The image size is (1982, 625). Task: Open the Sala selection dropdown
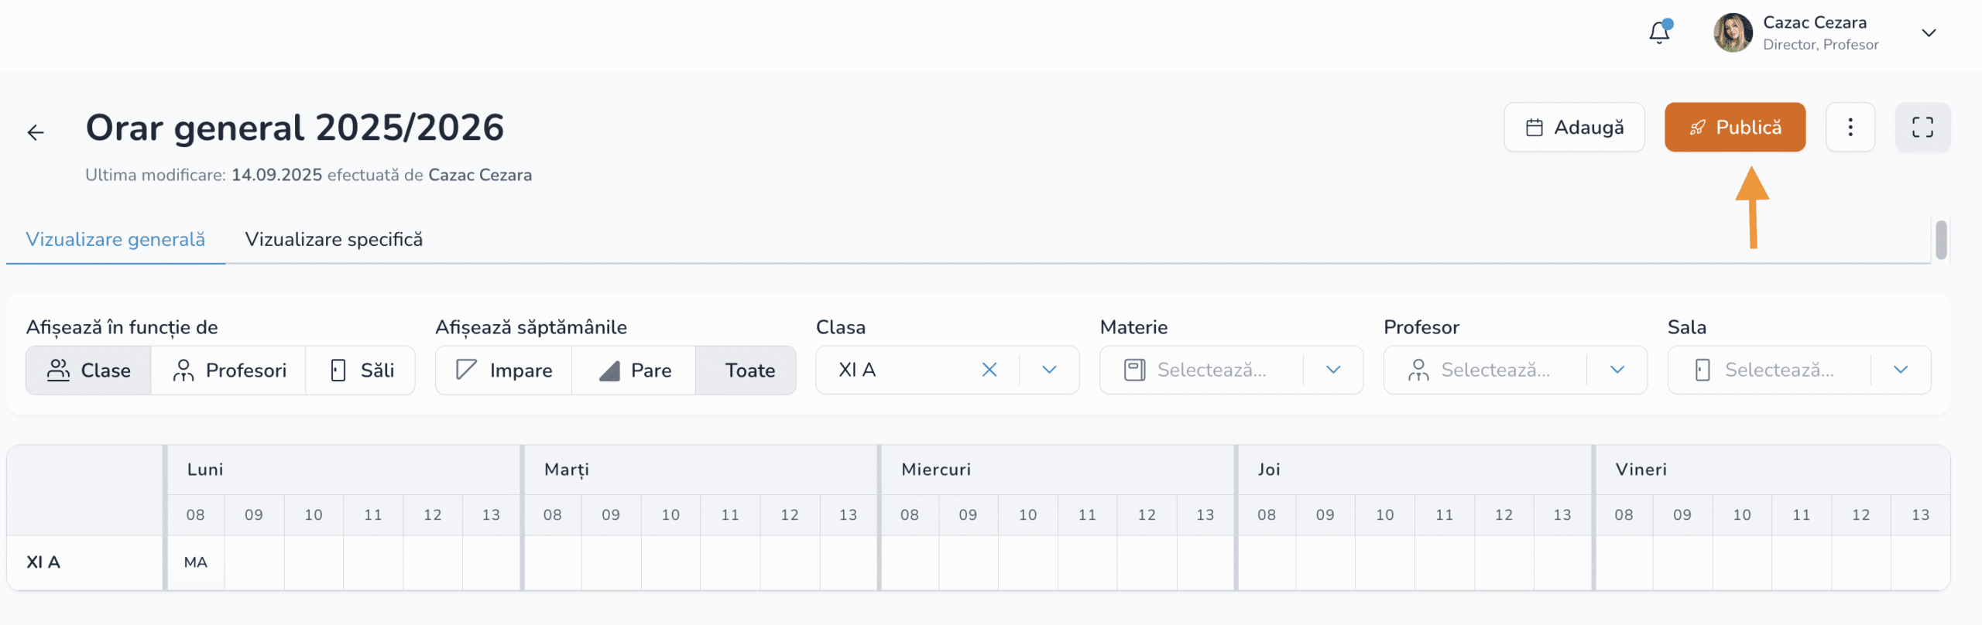[x=1799, y=370]
